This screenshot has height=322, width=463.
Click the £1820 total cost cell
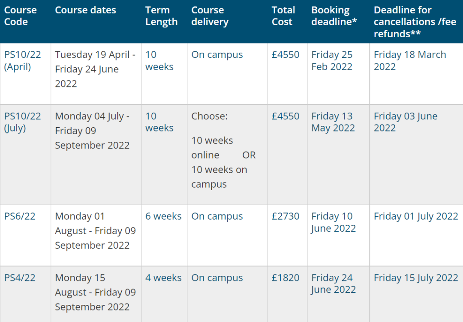click(286, 277)
